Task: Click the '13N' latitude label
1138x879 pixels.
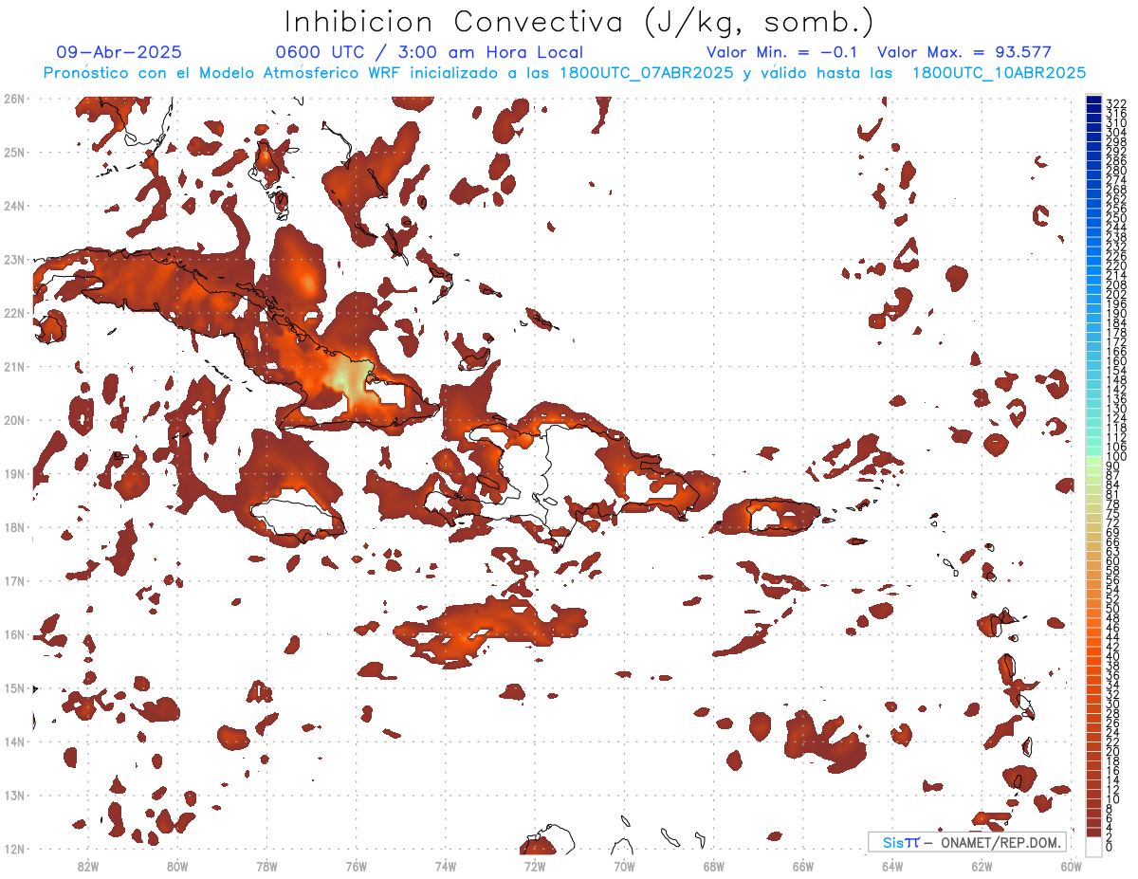Action: (14, 795)
